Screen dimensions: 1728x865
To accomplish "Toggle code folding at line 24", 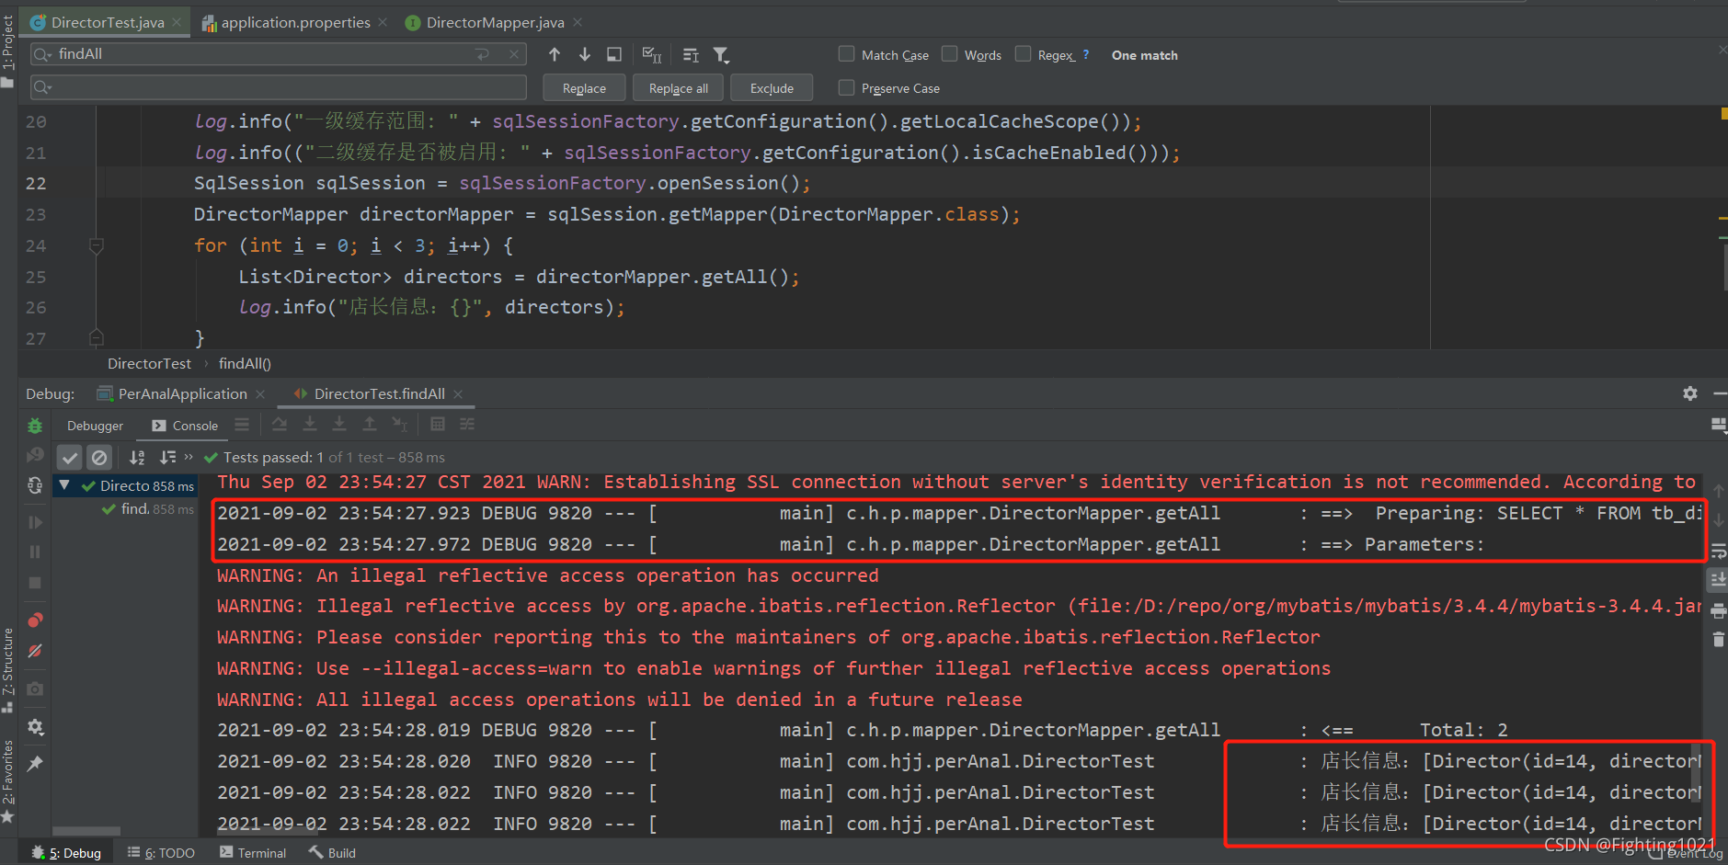I will pos(96,245).
